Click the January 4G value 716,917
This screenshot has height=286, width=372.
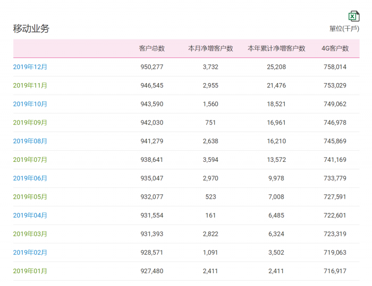(335, 271)
